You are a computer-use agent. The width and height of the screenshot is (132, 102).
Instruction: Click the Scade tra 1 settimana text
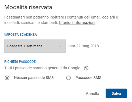pyautogui.click(x=25, y=46)
